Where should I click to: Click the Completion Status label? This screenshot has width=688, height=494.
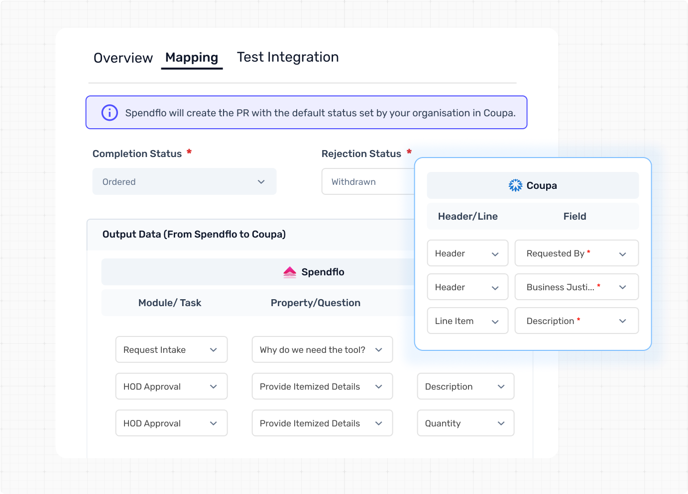[137, 154]
